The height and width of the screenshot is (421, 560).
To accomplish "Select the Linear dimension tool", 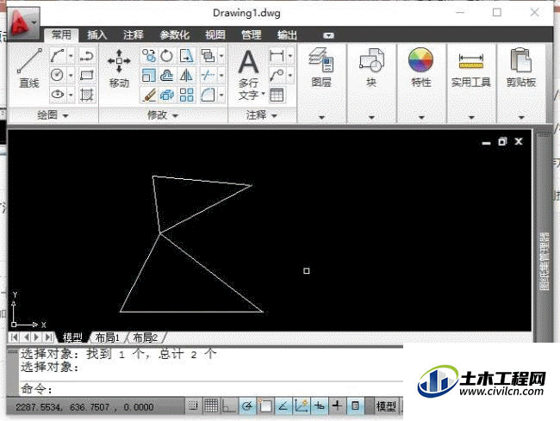I will 277,56.
